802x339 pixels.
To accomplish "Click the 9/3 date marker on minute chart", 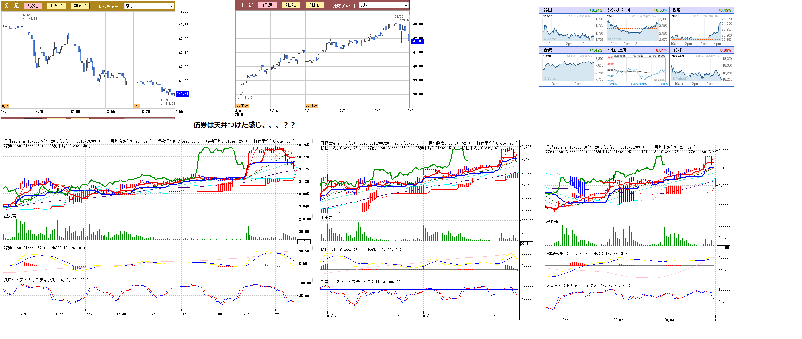I will click(x=136, y=106).
